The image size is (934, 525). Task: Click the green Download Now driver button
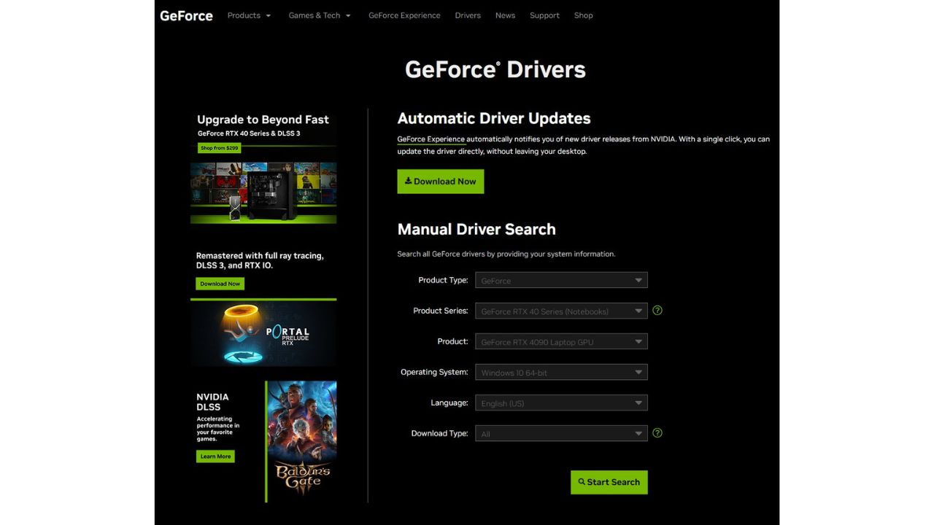pos(441,182)
